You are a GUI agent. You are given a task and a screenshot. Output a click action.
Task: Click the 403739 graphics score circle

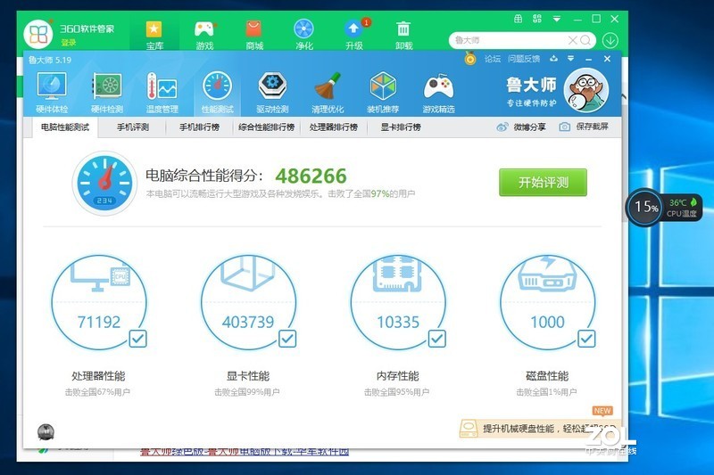coord(248,302)
